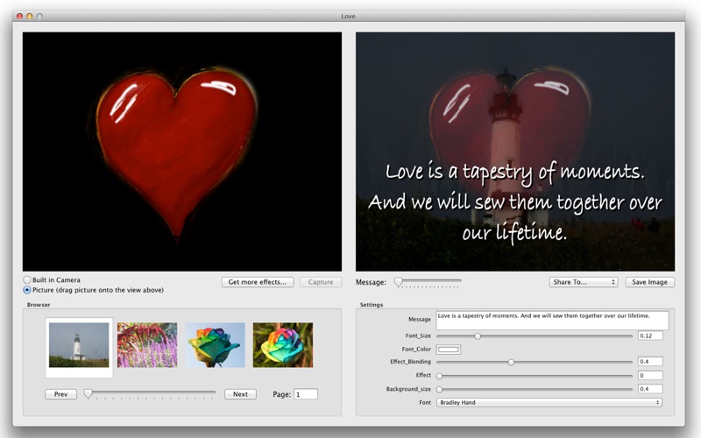Click the Background_size slider handle
The width and height of the screenshot is (701, 438).
[x=440, y=389]
